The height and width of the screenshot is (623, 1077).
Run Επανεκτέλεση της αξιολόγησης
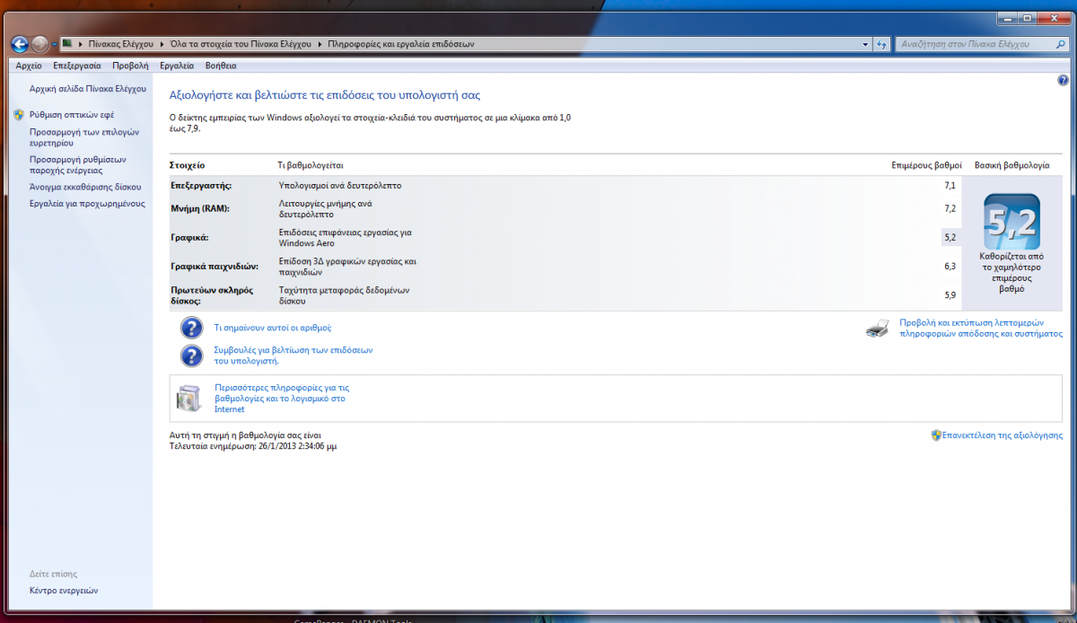1002,434
